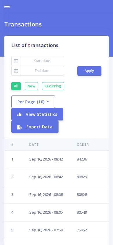
Task: Click the Start date calendar icon
Action: [16, 61]
